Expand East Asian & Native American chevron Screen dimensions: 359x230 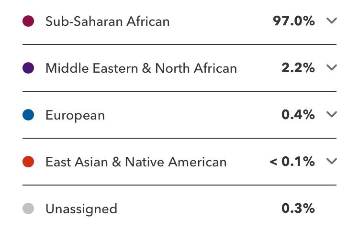pyautogui.click(x=332, y=161)
